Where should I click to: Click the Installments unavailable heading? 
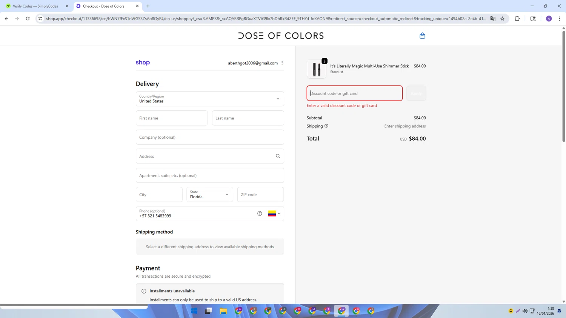pos(172,291)
